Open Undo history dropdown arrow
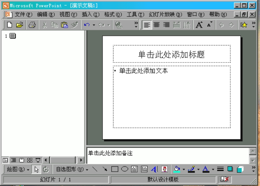260x186 pixels. point(94,25)
